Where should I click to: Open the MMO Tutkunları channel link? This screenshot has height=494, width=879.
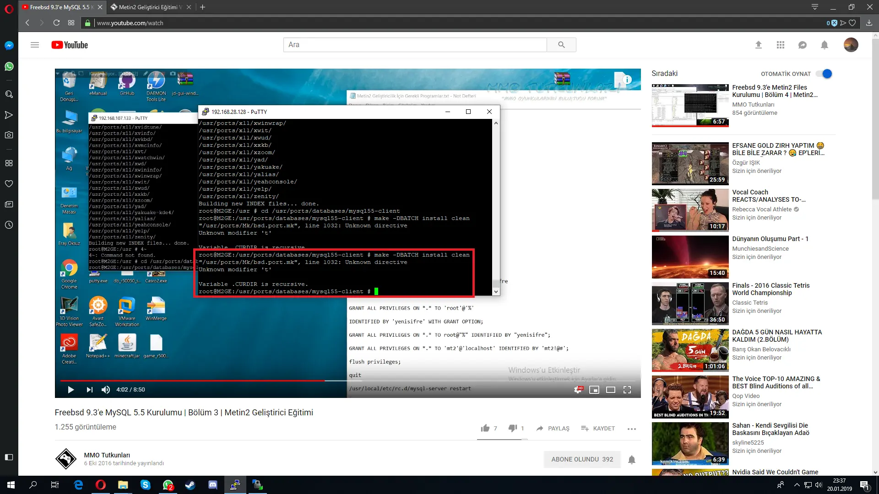(107, 455)
